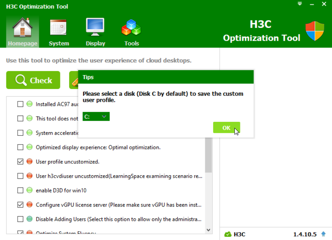
Task: Click red status dot for Configure vGPU license
Action: (x=30, y=204)
